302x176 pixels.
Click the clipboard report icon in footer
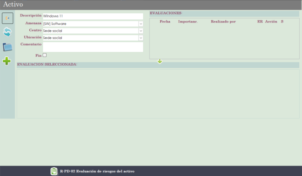coord(54,171)
